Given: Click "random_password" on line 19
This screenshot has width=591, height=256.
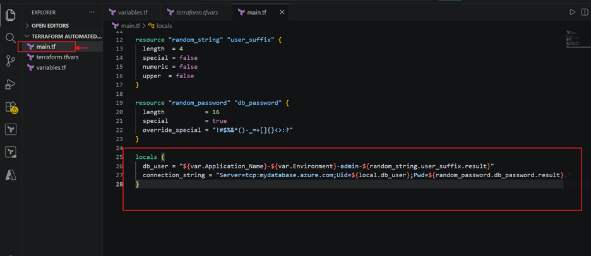Looking at the screenshot, I should [x=198, y=103].
